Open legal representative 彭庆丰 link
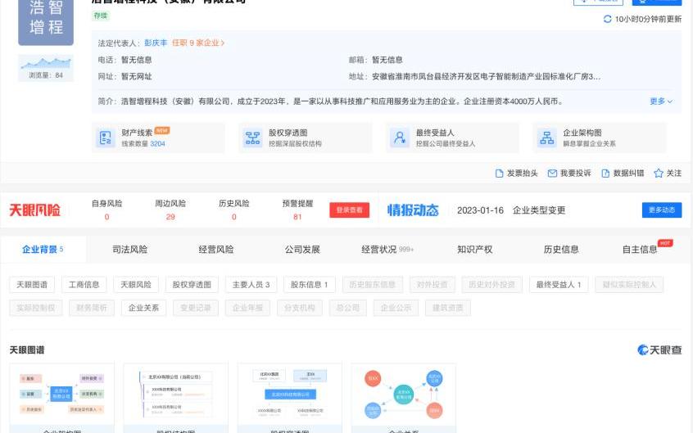Viewport: 693px width, 433px height. [156, 43]
